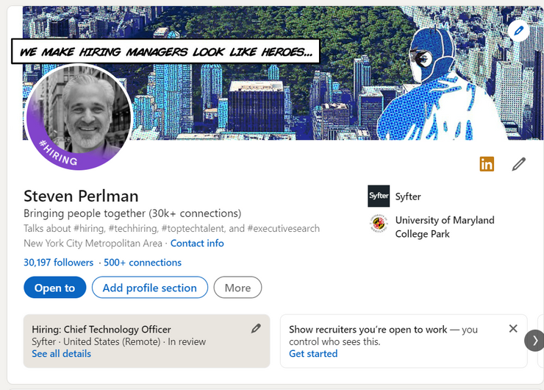Click See all details for hiring post
This screenshot has width=544, height=390.
tap(62, 354)
